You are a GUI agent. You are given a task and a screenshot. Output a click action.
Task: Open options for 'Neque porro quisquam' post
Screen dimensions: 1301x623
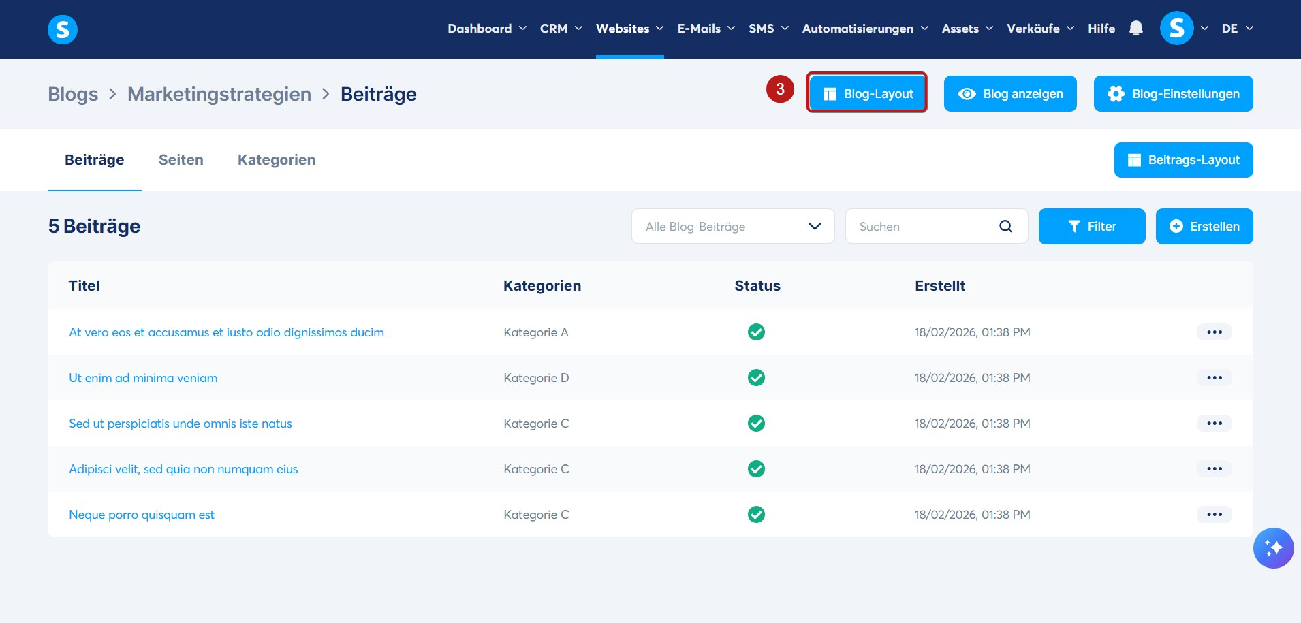click(x=1214, y=515)
